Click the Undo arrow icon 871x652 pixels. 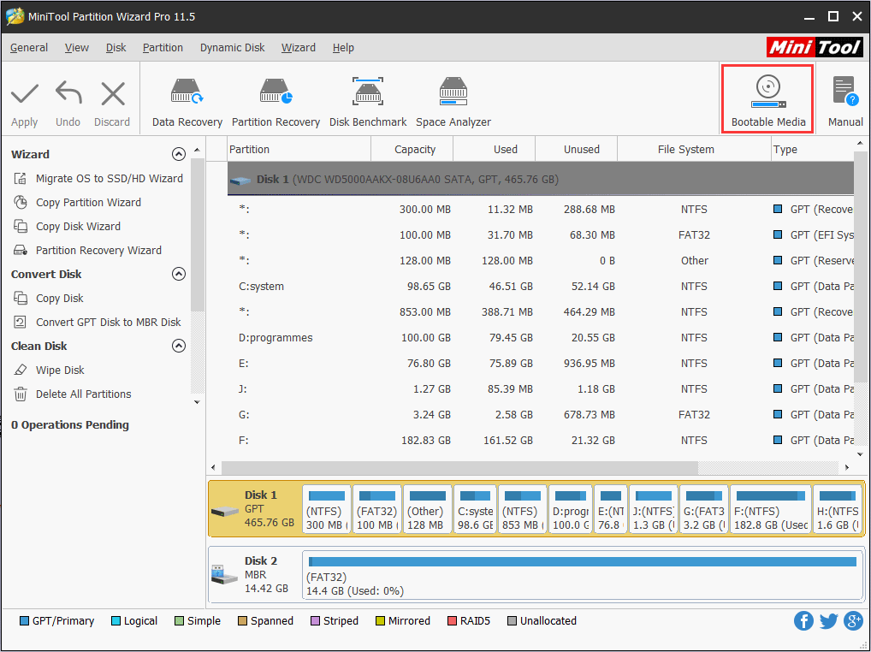[68, 92]
